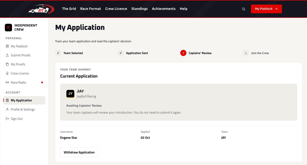Click step 4 Join the Crew circle

[246, 53]
